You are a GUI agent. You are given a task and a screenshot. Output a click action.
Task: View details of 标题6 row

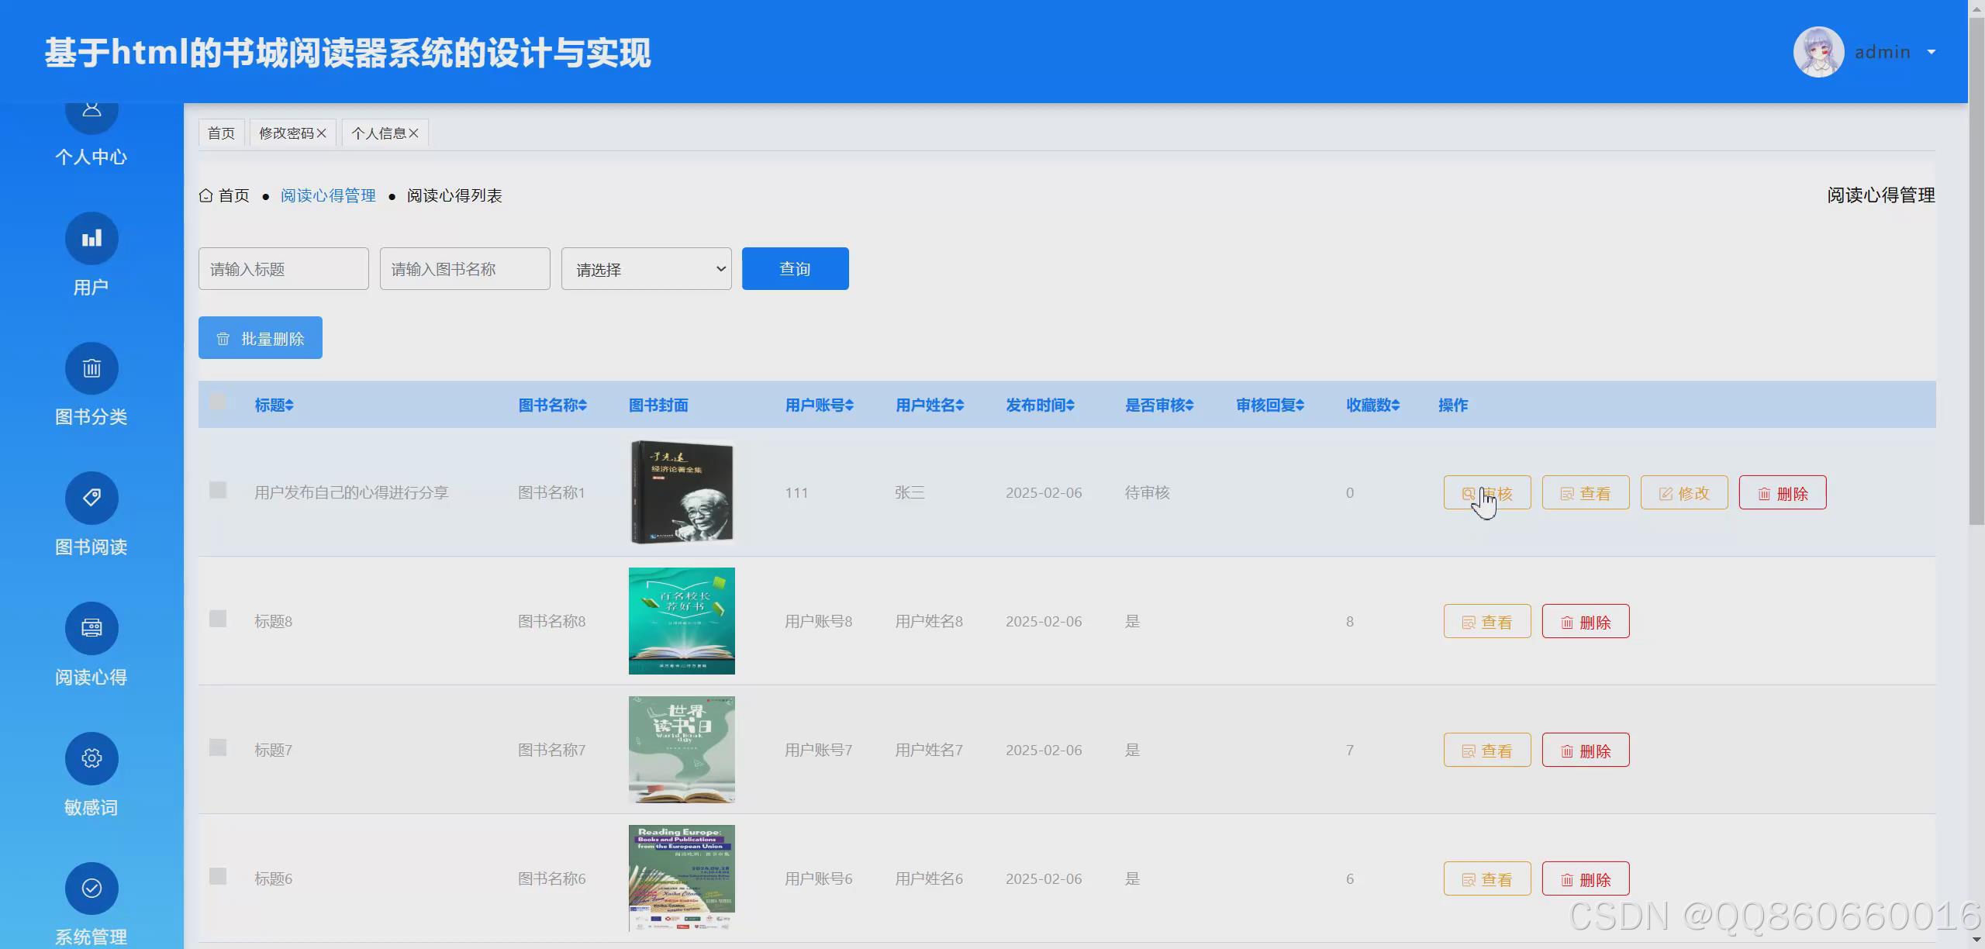point(1487,879)
